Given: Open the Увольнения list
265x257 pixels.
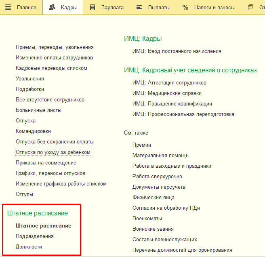Looking at the screenshot, I should (30, 79).
